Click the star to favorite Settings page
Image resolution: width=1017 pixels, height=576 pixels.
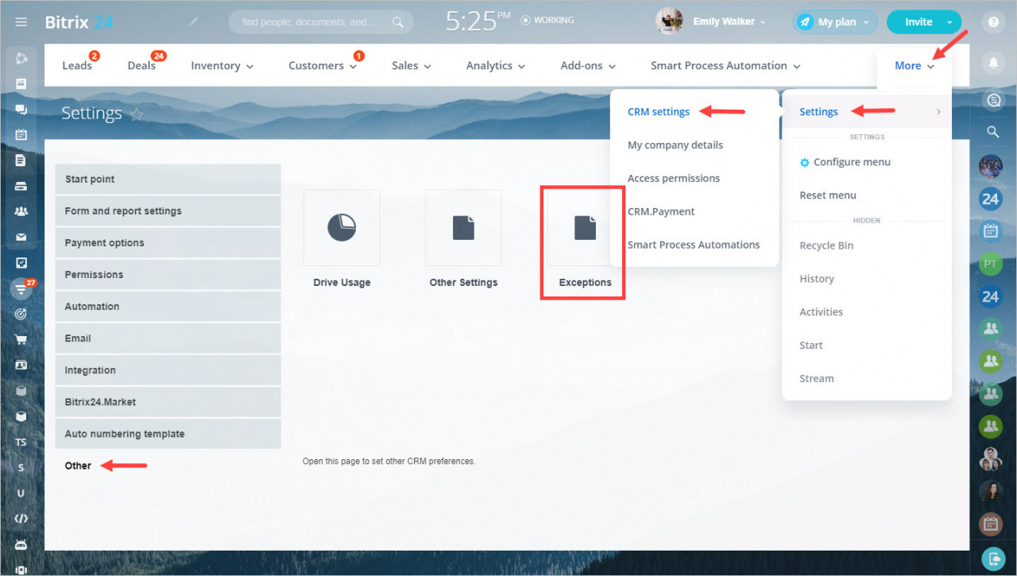pyautogui.click(x=137, y=114)
